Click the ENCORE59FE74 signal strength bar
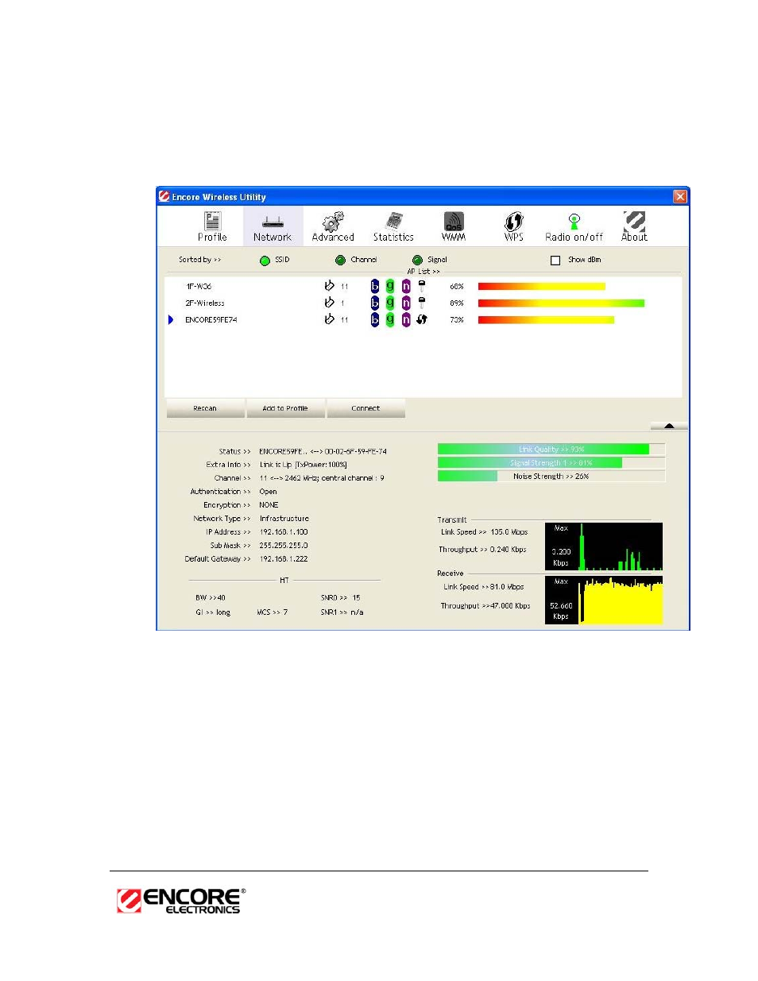This screenshot has width=758, height=981. (x=546, y=319)
